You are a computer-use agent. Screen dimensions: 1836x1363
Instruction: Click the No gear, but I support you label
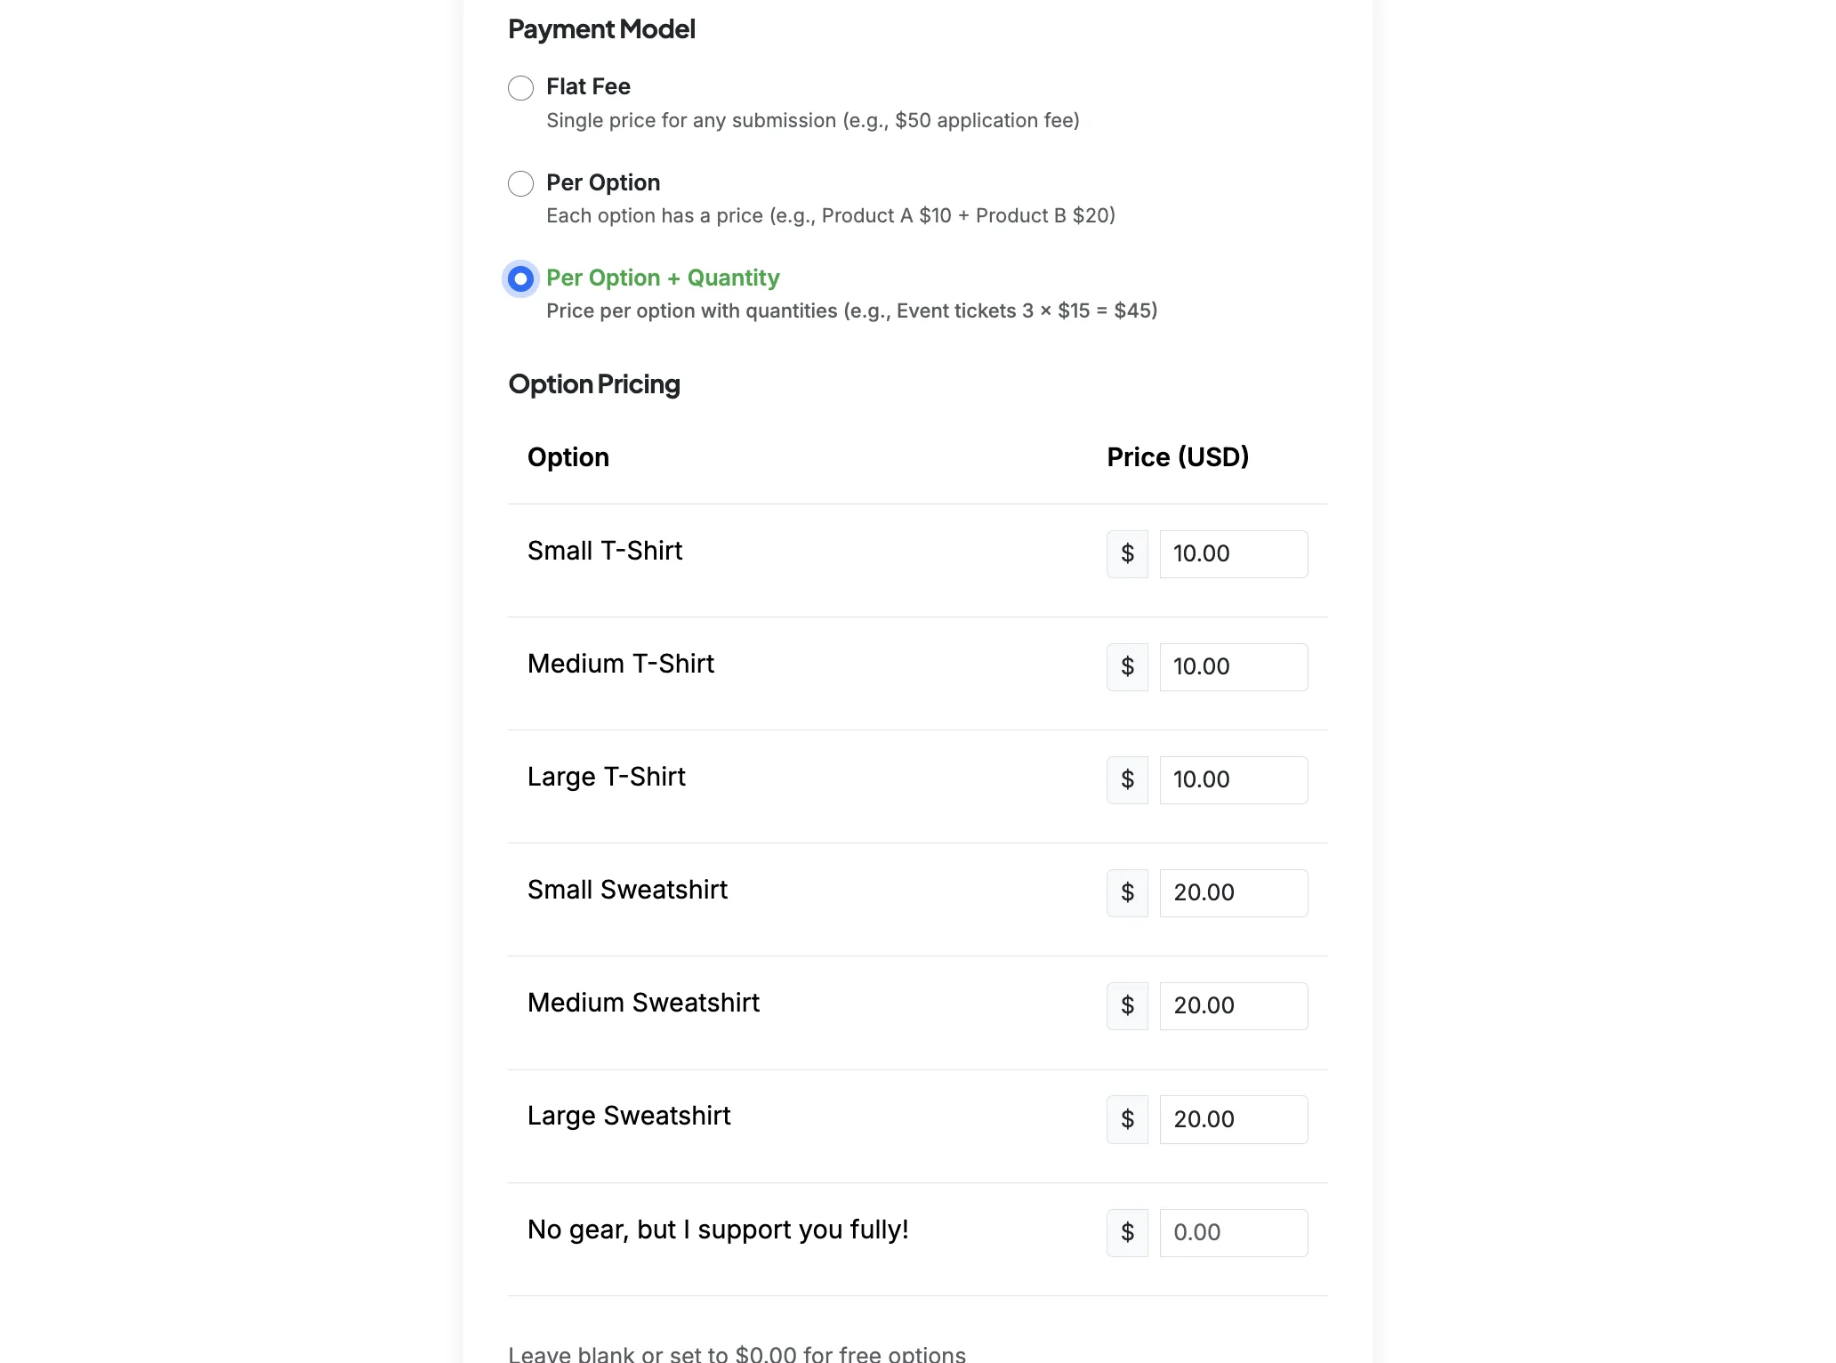pos(718,1230)
